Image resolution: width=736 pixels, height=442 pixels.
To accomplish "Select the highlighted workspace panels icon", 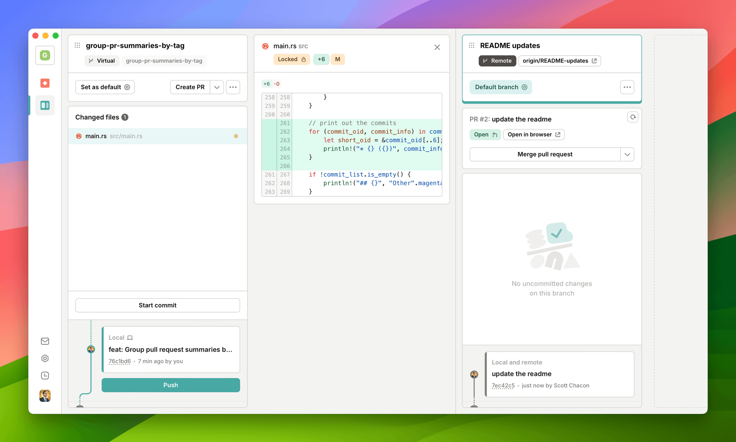I will pyautogui.click(x=45, y=105).
